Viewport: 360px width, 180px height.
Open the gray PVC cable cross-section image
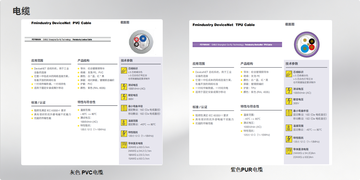tap(141, 42)
